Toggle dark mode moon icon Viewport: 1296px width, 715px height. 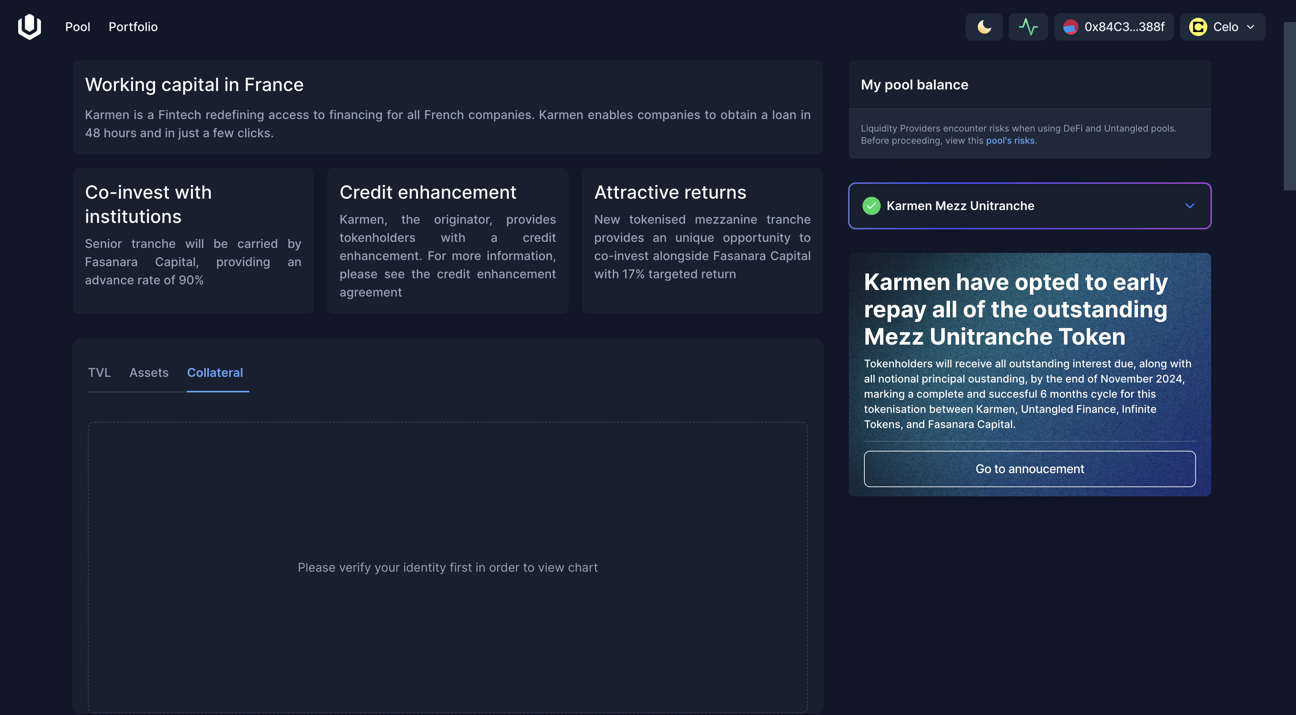[984, 27]
